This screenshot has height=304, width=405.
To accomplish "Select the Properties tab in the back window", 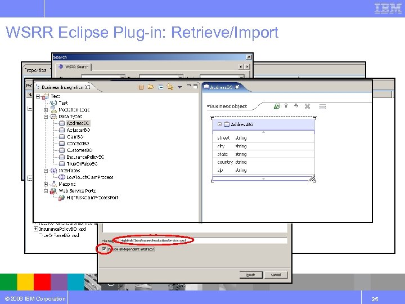I will click(x=35, y=70).
